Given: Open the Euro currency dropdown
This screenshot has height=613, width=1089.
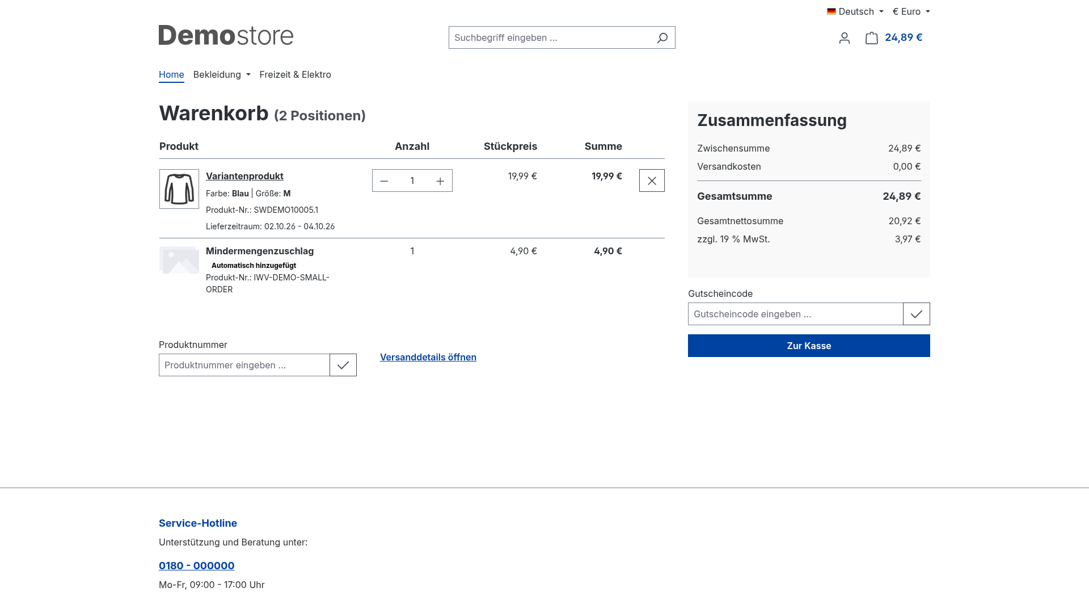Looking at the screenshot, I should [911, 11].
